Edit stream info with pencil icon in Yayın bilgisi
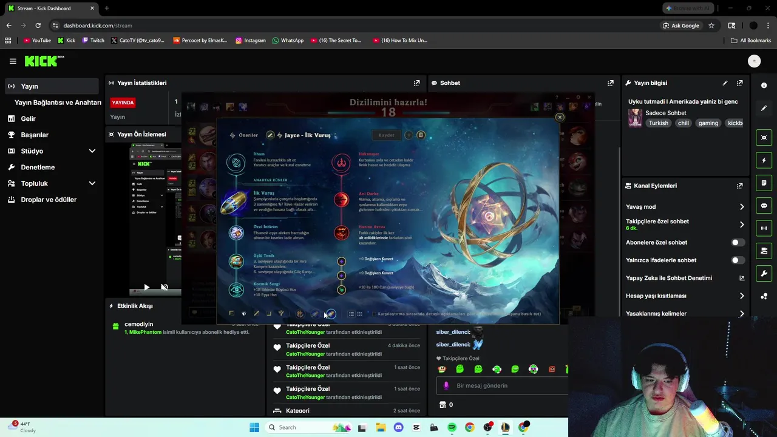The height and width of the screenshot is (437, 777). point(725,83)
